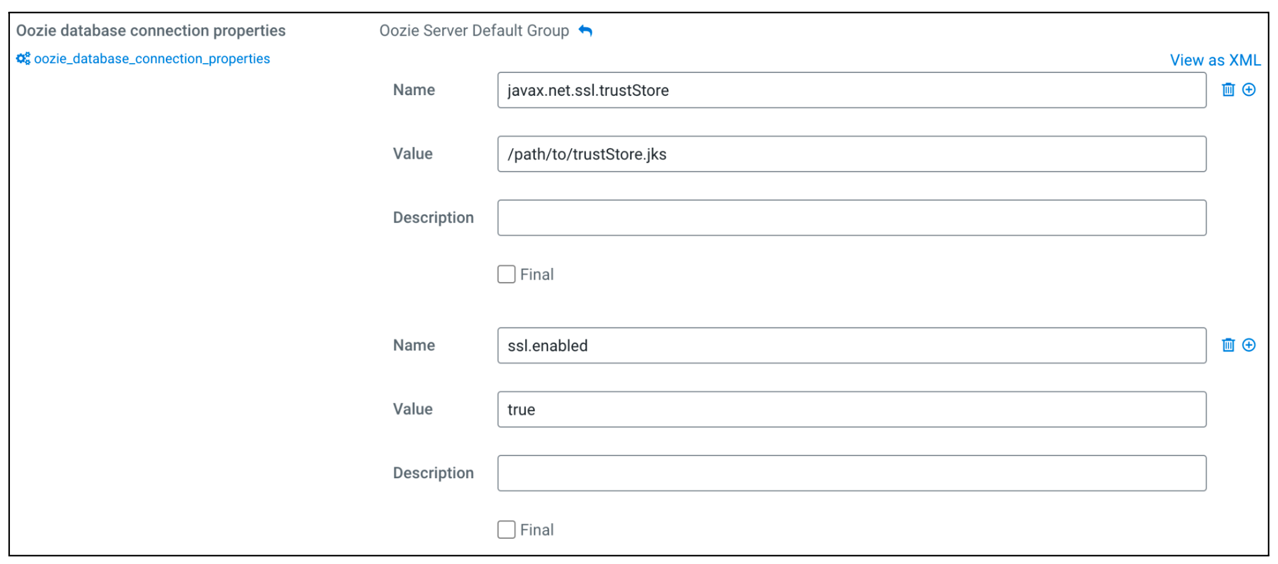Add a property after ssl.enabled entry
The height and width of the screenshot is (564, 1278).
(1249, 345)
